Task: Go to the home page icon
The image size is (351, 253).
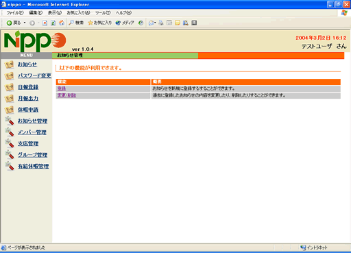Action: click(62, 23)
